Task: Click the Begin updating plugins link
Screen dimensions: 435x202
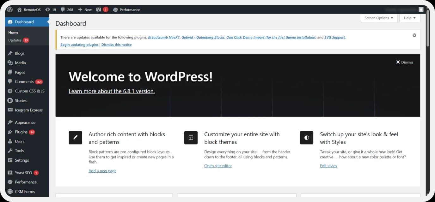Action: pos(79,45)
